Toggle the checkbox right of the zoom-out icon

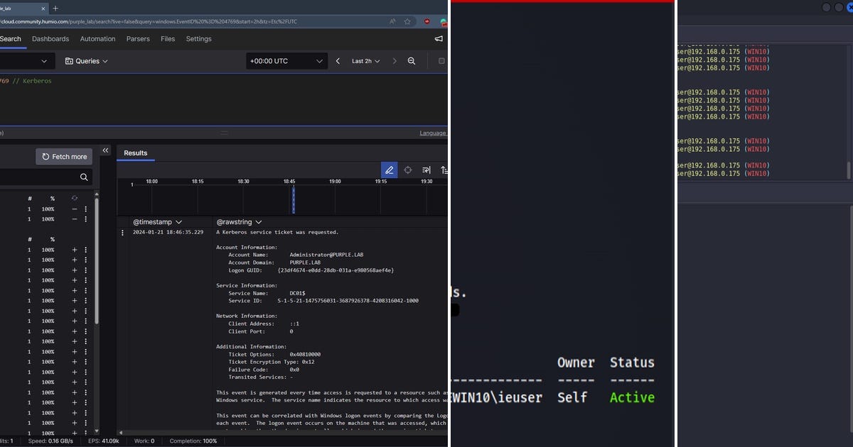click(x=441, y=61)
